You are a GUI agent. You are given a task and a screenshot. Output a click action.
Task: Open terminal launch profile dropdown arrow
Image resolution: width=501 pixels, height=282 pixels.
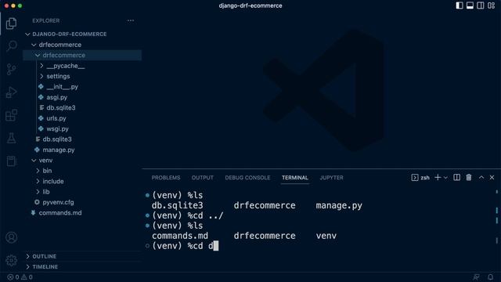click(x=445, y=178)
